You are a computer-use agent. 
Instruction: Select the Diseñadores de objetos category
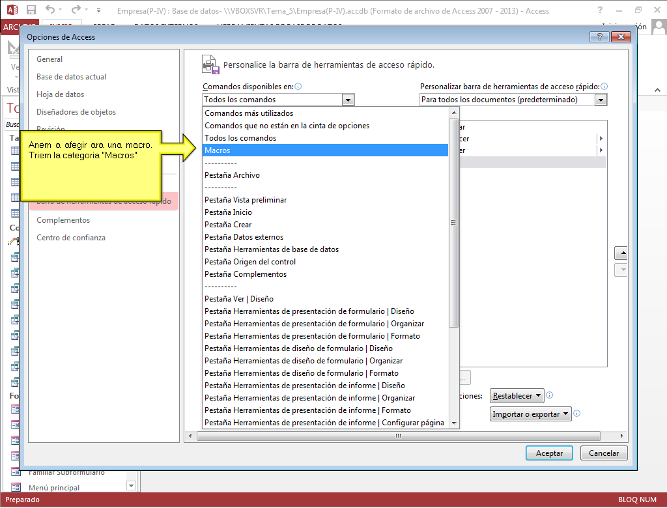pos(76,112)
